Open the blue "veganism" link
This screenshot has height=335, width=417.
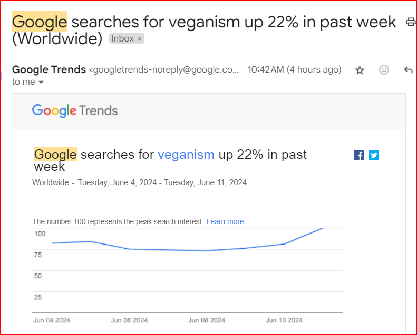coord(186,155)
